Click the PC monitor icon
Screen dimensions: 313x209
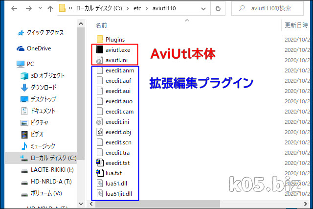pyautogui.click(x=21, y=64)
